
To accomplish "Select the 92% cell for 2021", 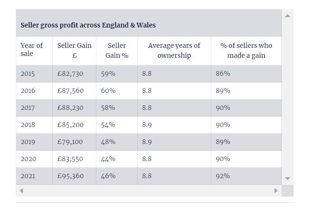I will point(223,176).
